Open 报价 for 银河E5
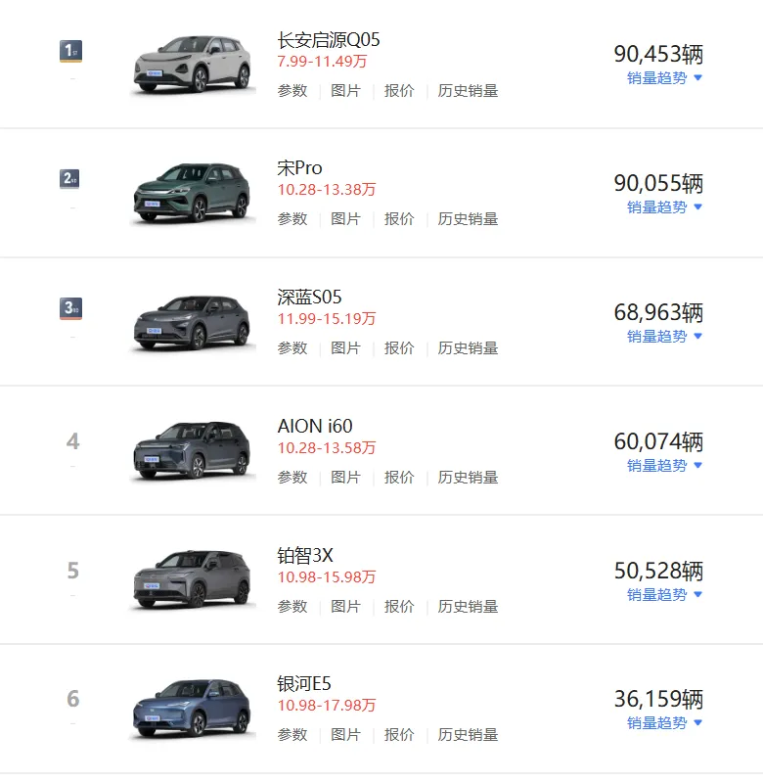763x782 pixels. (x=399, y=735)
